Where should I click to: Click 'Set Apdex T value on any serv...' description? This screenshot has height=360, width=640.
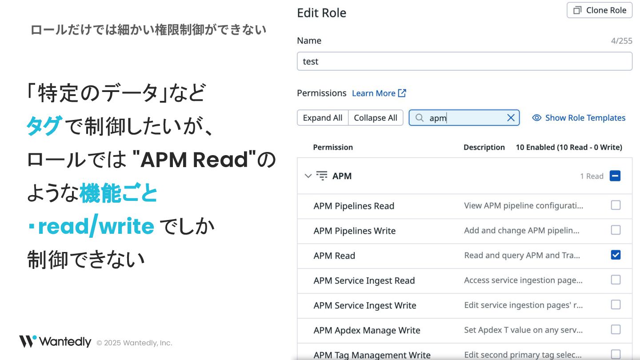[x=523, y=330]
